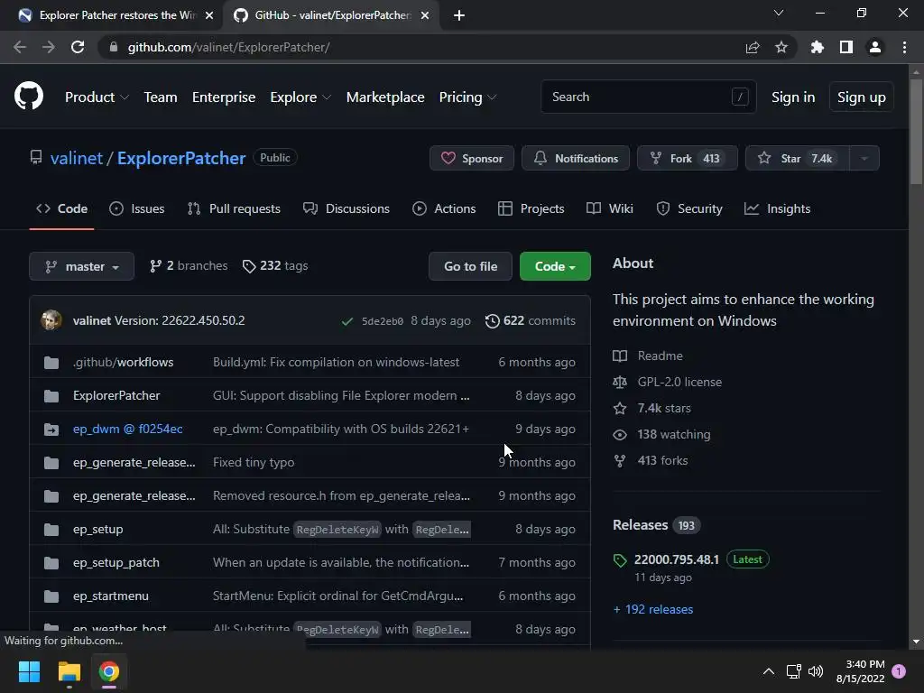Open the Discussions tab
The width and height of the screenshot is (924, 693).
pos(346,208)
